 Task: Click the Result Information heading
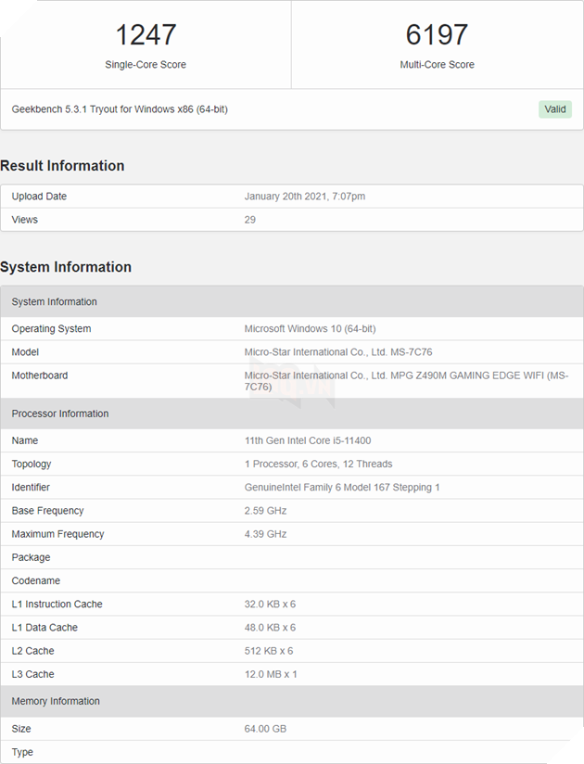62,166
